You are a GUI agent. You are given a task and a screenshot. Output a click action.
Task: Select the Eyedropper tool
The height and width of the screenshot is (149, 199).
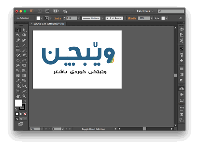click(x=18, y=80)
